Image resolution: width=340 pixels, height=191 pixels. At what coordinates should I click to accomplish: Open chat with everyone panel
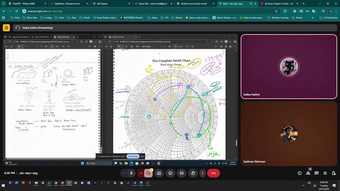tap(317, 173)
